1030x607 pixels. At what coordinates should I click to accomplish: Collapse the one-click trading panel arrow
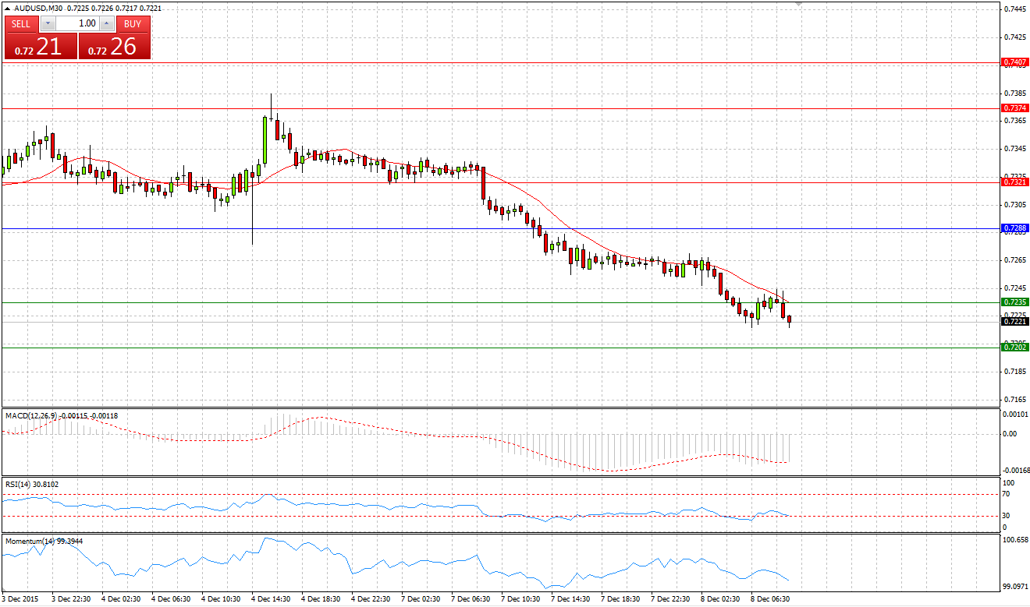point(8,9)
